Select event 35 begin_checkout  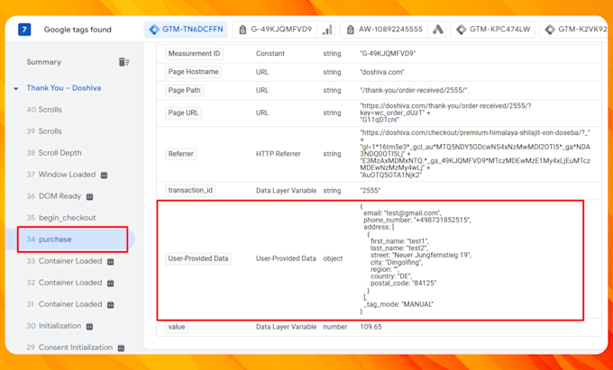point(61,218)
